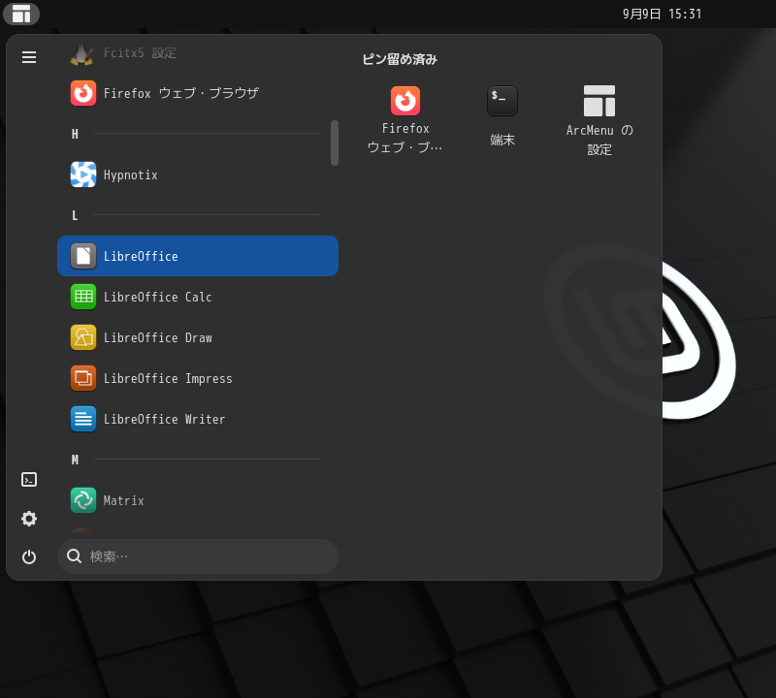Click the M section header letter
The image size is (776, 698).
click(x=75, y=460)
